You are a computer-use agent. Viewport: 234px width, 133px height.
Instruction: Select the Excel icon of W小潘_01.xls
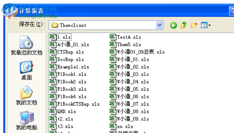tap(113, 59)
